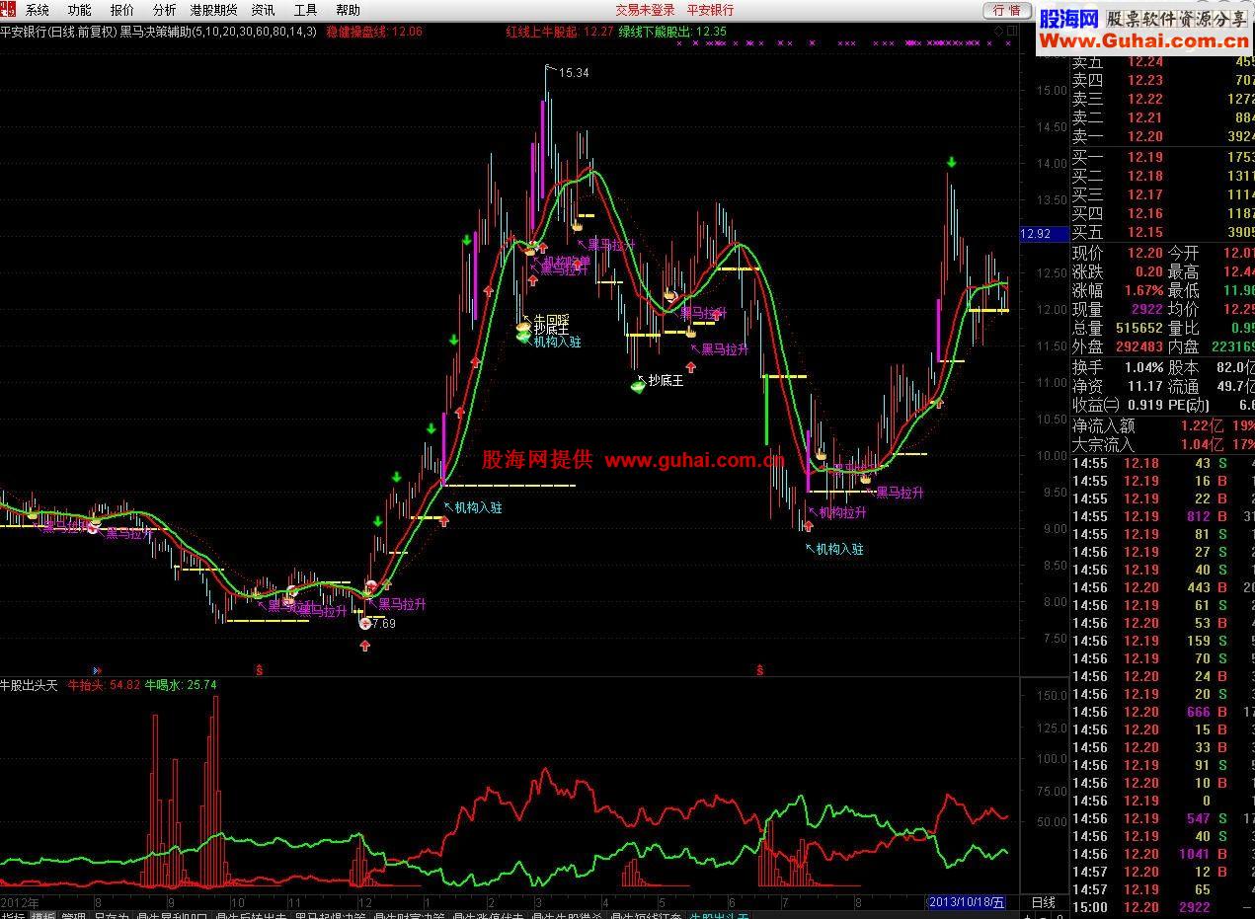Click the diamond icon at chart top-right
Screen dimensions: 1255x919
tap(998, 31)
